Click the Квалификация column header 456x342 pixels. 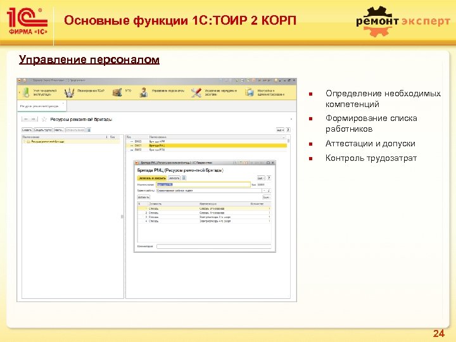pos(208,204)
